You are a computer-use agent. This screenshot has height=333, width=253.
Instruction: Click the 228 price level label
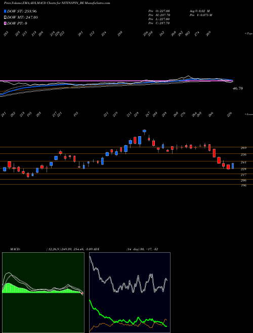[x=243, y=169]
